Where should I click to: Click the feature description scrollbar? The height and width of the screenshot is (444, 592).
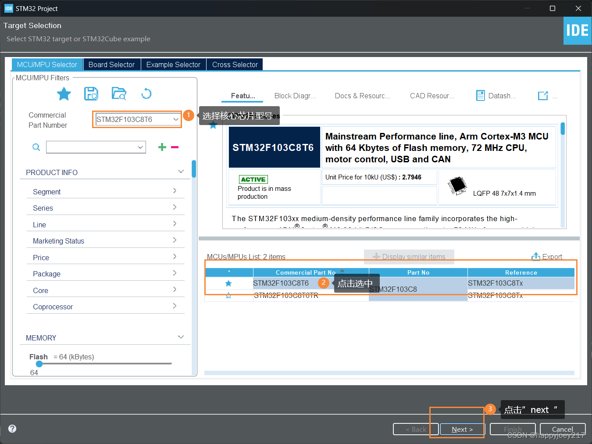[x=563, y=129]
